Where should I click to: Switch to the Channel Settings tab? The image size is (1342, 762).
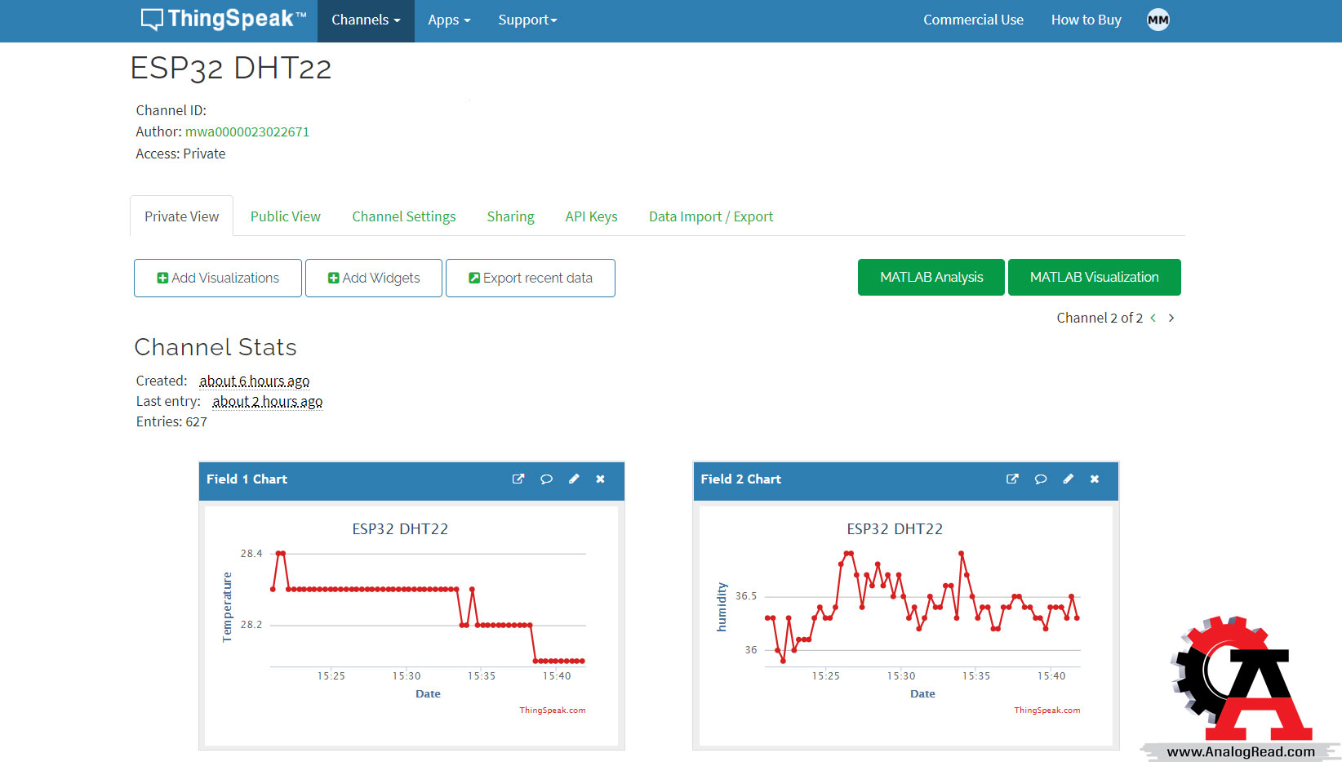pyautogui.click(x=404, y=216)
